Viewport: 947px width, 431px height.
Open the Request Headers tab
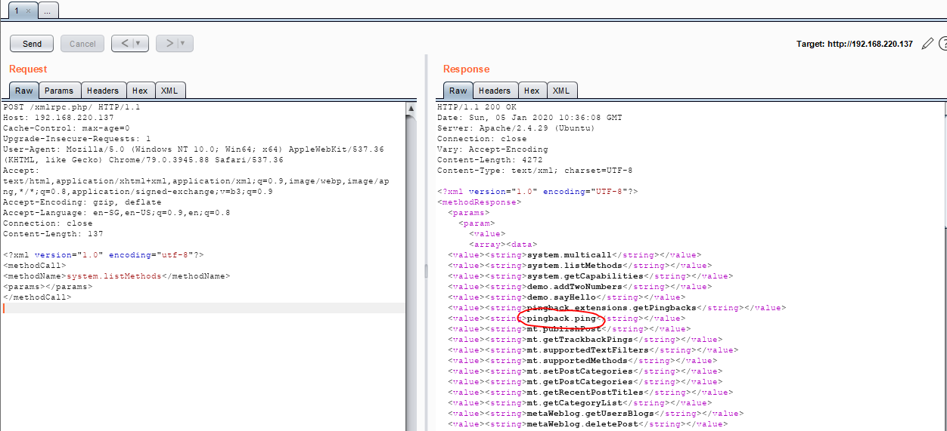pos(102,91)
